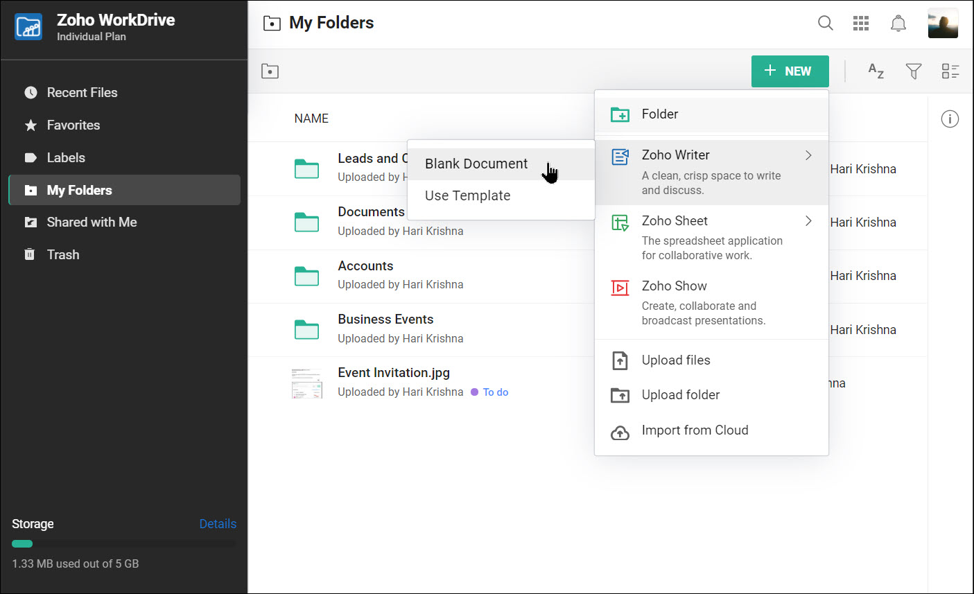Open the filter funnel icon

[914, 71]
